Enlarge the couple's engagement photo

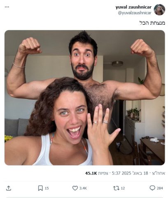(x=85, y=98)
